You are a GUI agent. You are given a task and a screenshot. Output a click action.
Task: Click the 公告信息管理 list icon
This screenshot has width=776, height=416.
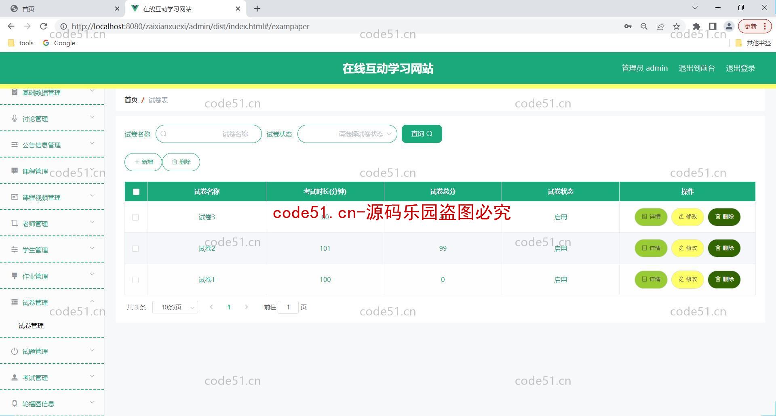tap(15, 145)
